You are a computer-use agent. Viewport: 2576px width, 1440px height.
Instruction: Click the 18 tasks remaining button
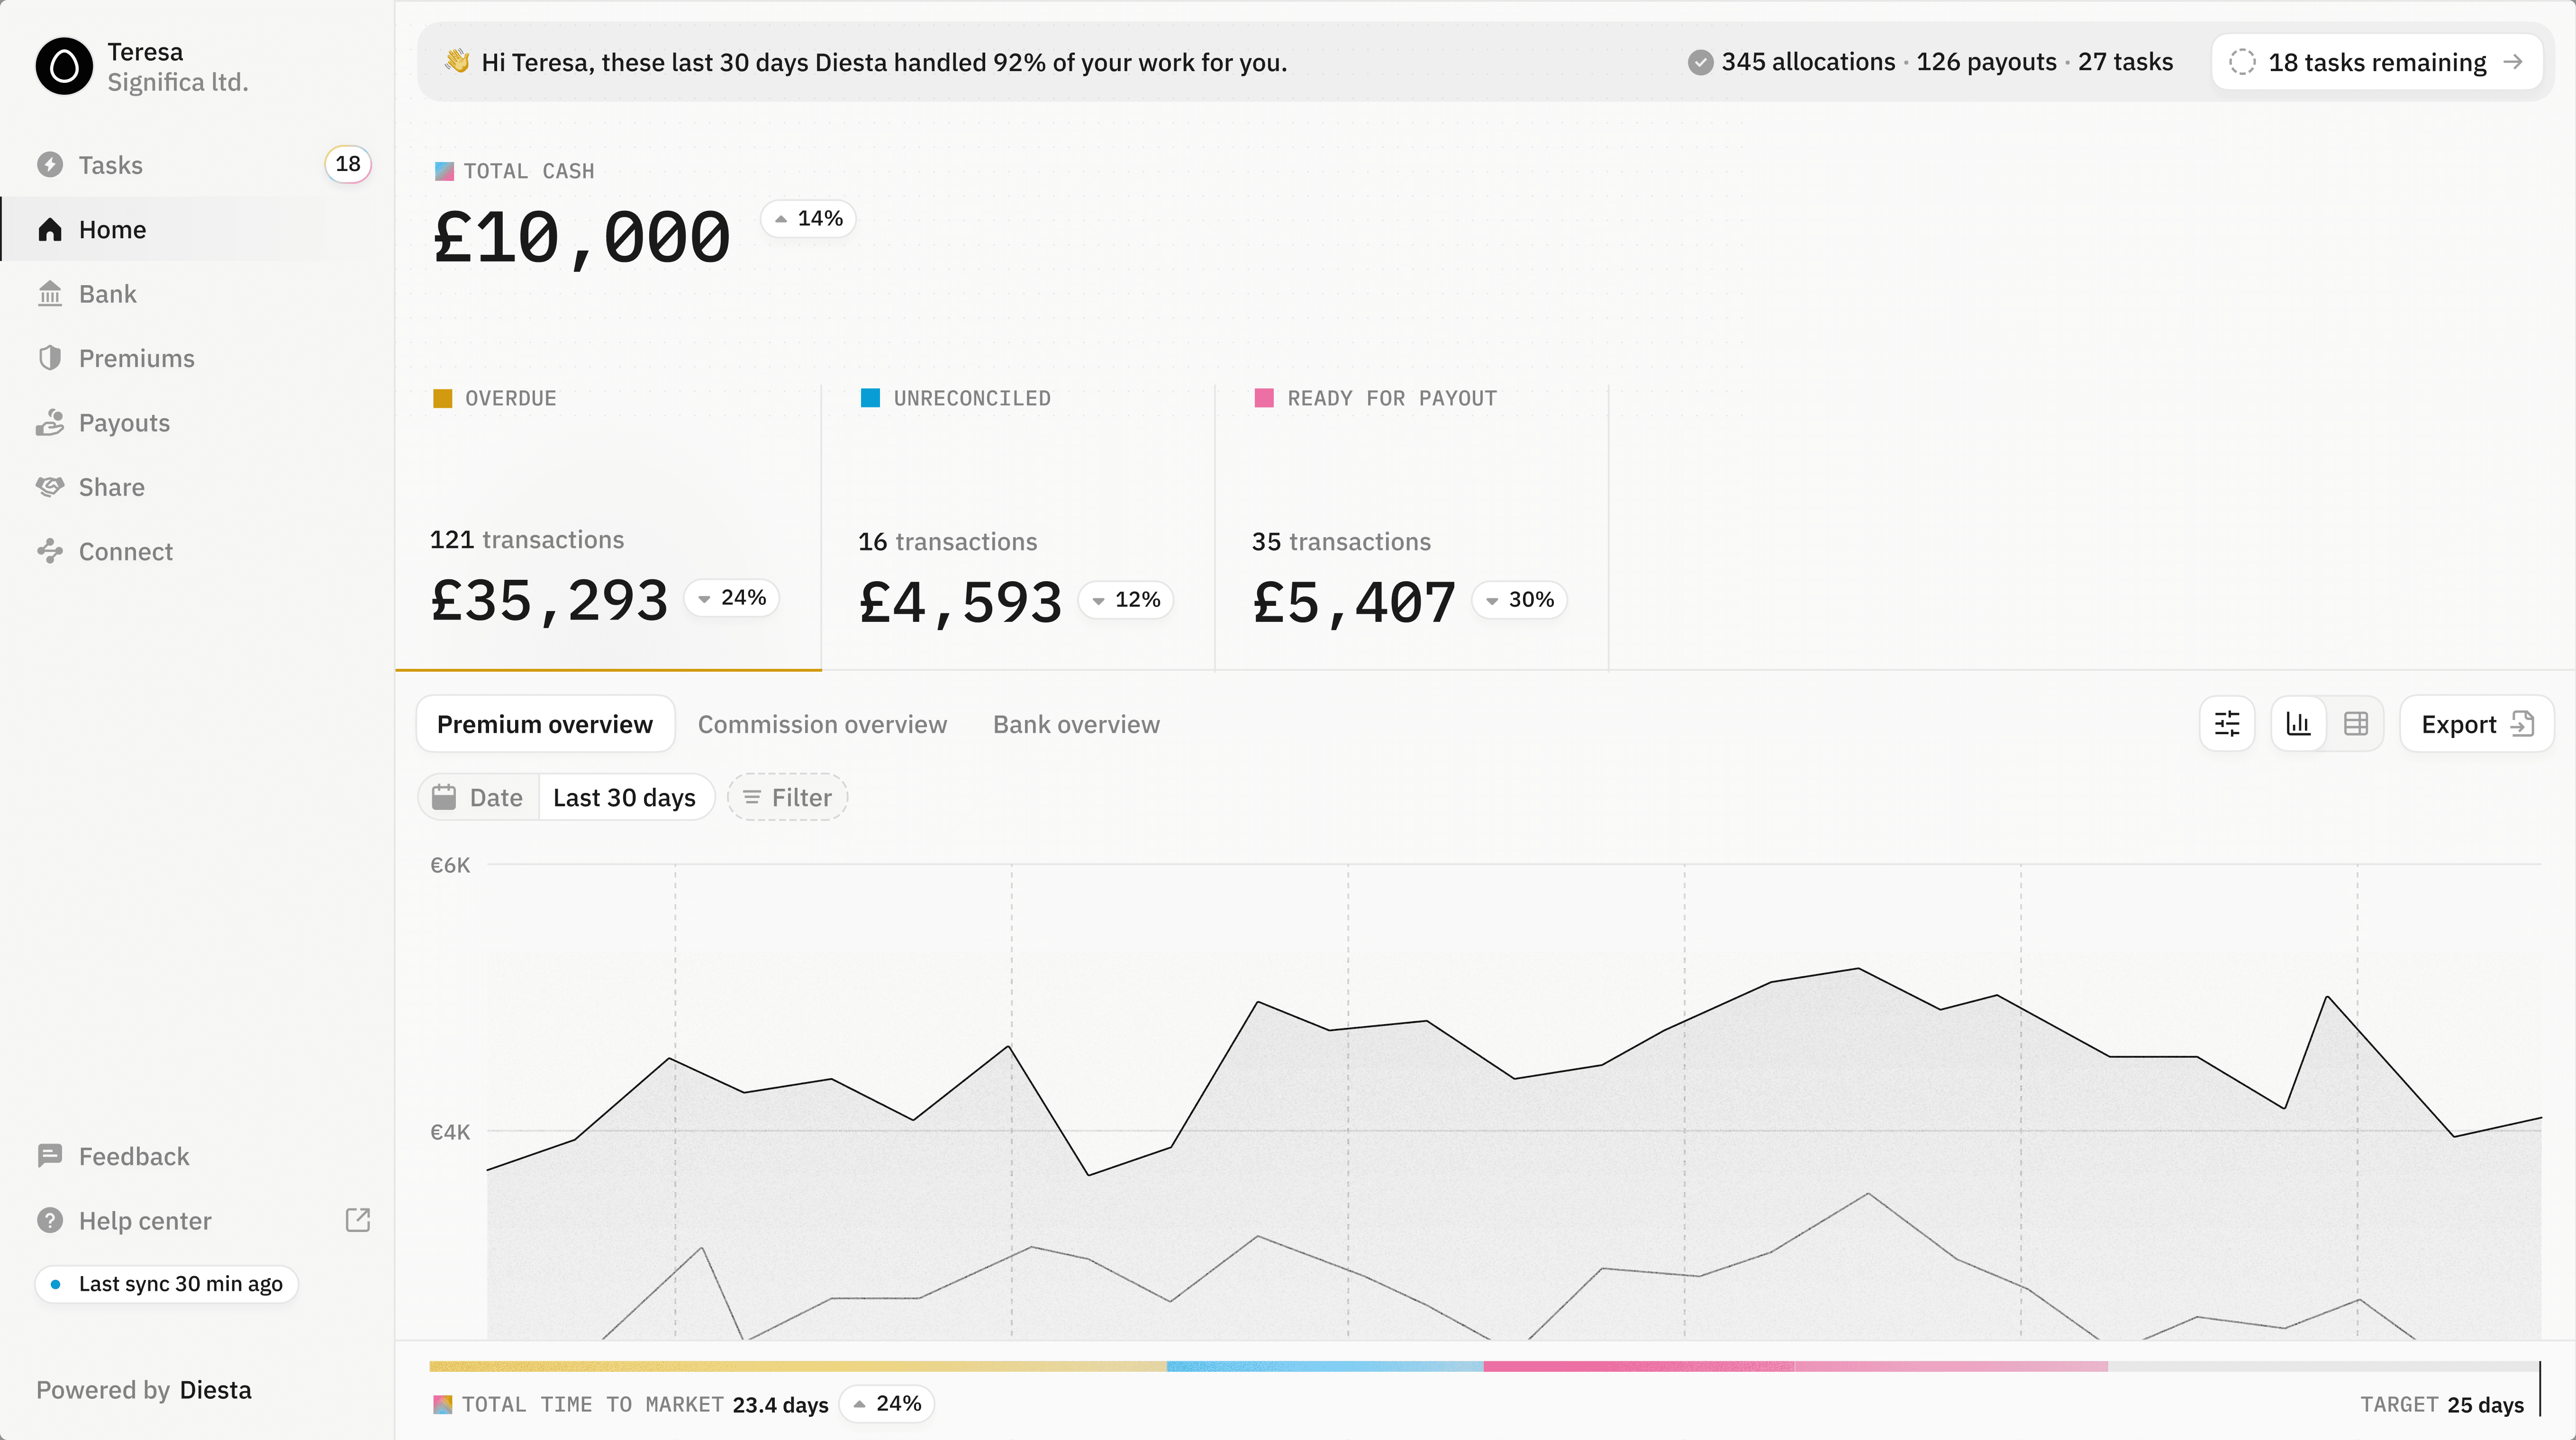pos(2377,62)
